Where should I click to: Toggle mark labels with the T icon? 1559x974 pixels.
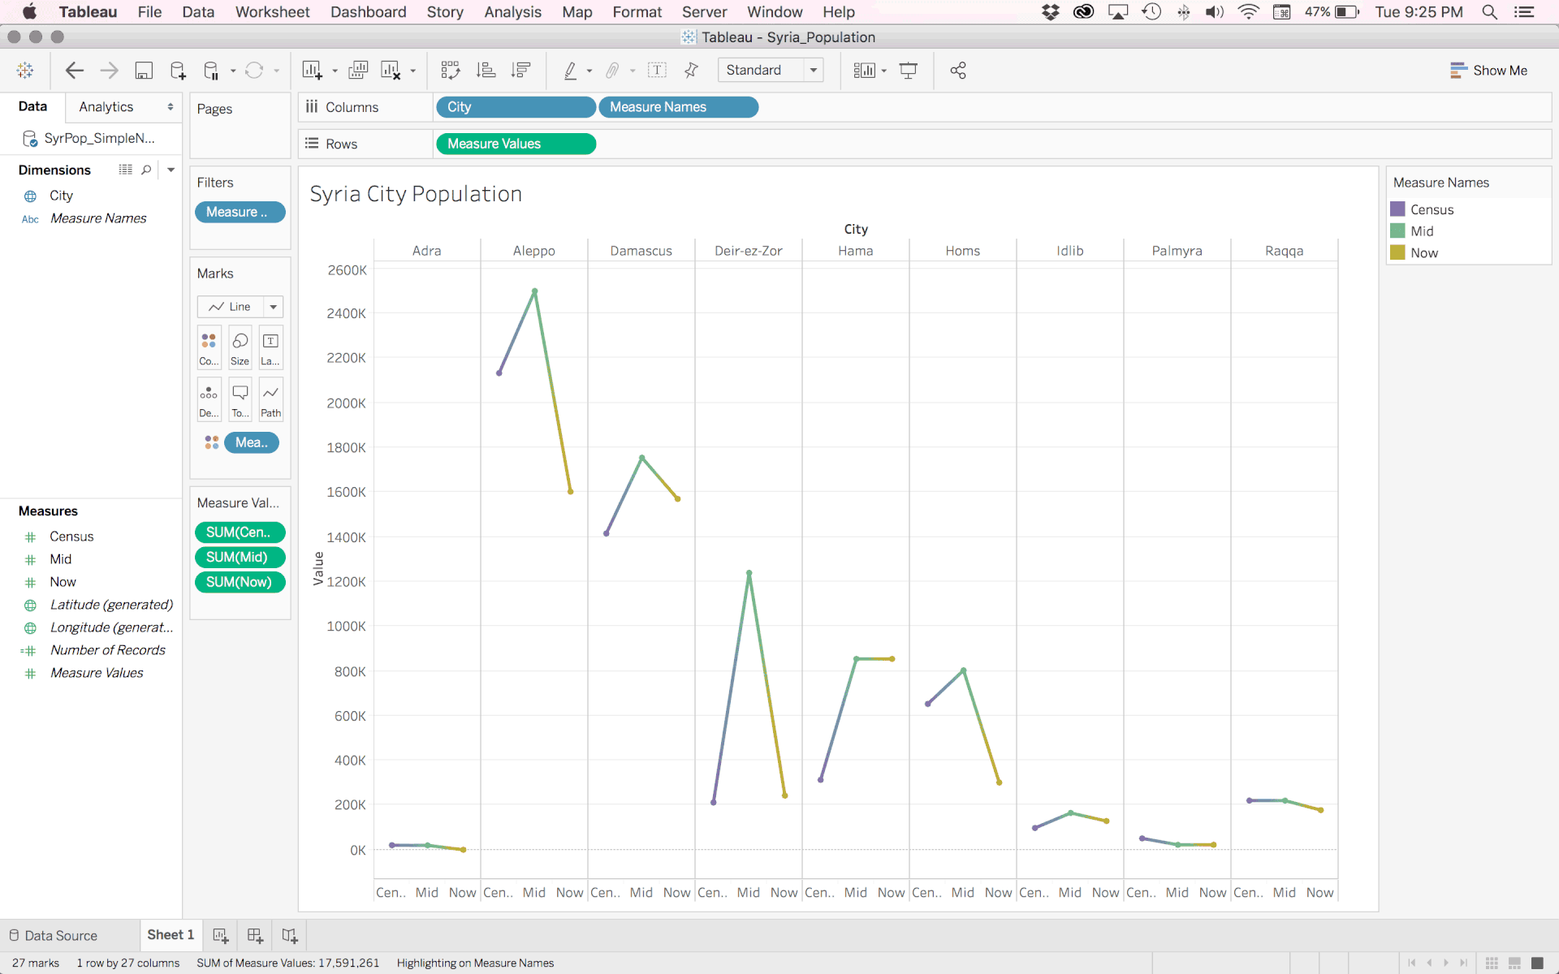(657, 71)
